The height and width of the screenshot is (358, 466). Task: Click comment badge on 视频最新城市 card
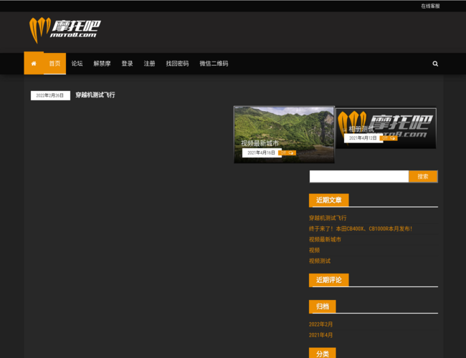pos(288,153)
